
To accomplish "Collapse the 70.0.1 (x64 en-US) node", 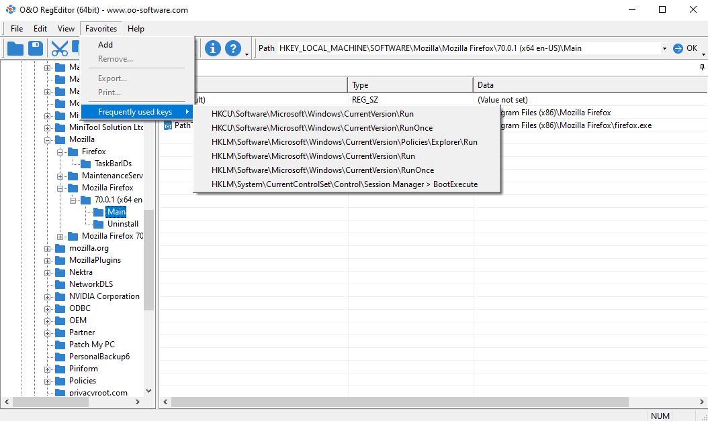I will coord(73,200).
